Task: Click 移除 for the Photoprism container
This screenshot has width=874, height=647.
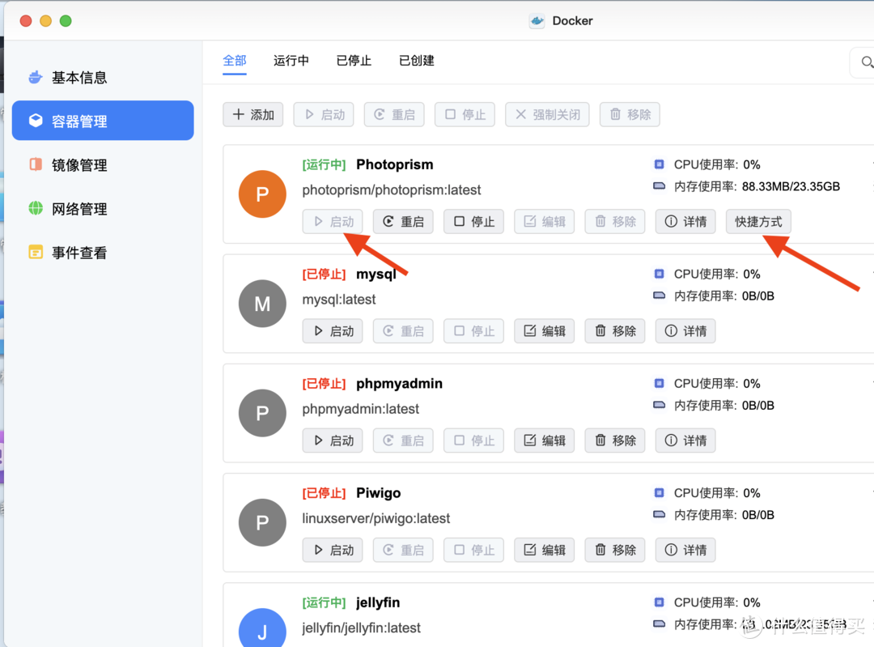Action: (615, 221)
